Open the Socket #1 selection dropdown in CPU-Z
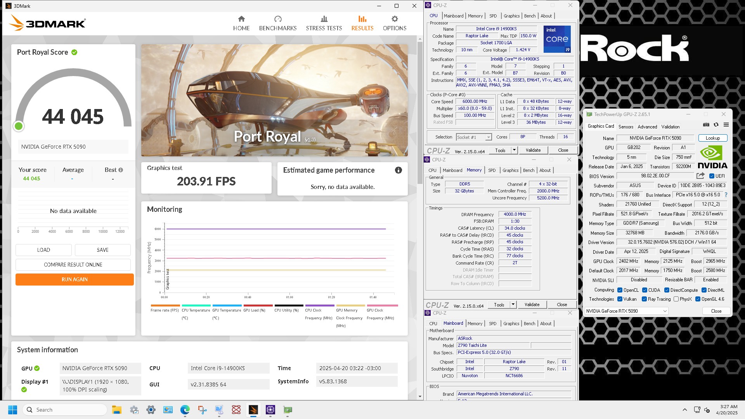The width and height of the screenshot is (745, 419). coord(474,137)
